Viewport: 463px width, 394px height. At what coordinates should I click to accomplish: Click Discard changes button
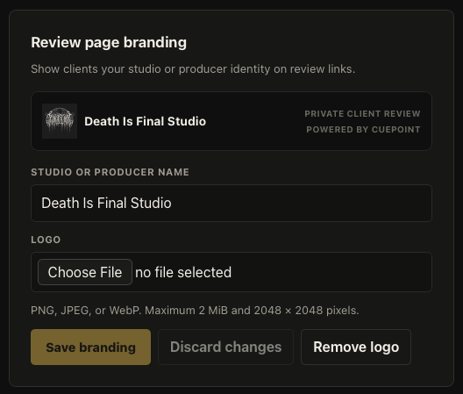(225, 347)
